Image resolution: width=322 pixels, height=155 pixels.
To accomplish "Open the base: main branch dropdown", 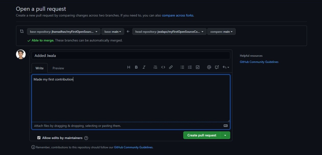I will pos(113,32).
